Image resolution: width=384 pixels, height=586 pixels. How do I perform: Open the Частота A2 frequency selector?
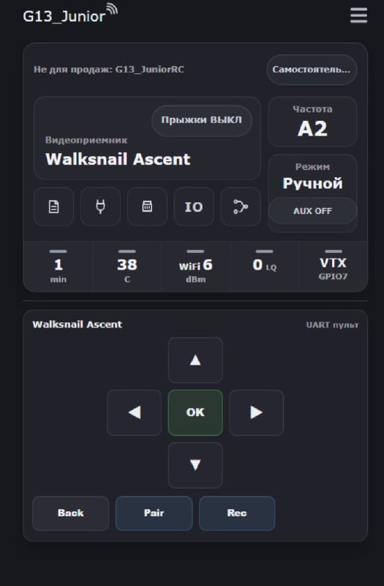tap(312, 122)
